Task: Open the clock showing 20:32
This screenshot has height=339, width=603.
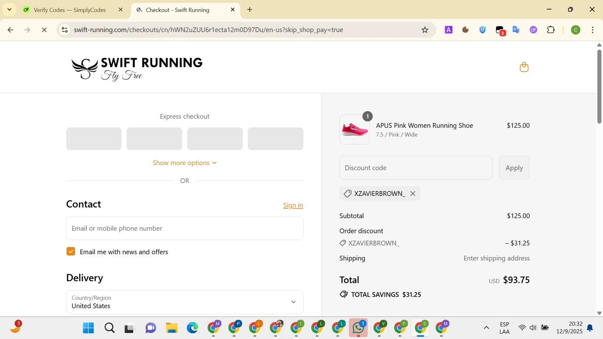Action: [x=569, y=328]
